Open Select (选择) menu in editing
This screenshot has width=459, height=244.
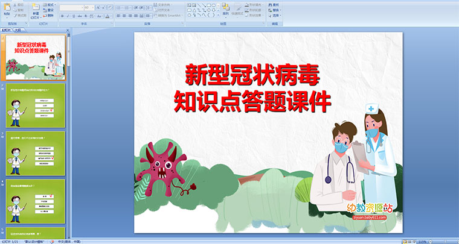coord(275,16)
